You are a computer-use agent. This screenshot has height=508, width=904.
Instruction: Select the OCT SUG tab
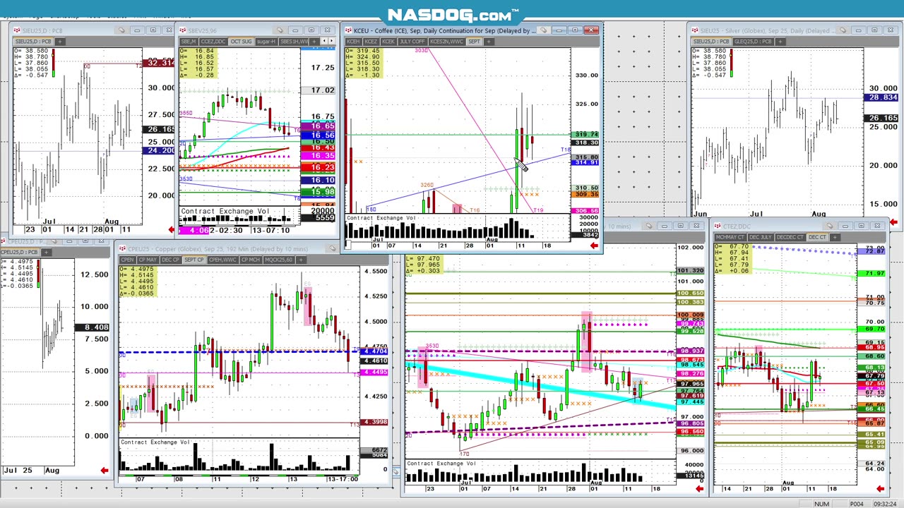pyautogui.click(x=241, y=41)
